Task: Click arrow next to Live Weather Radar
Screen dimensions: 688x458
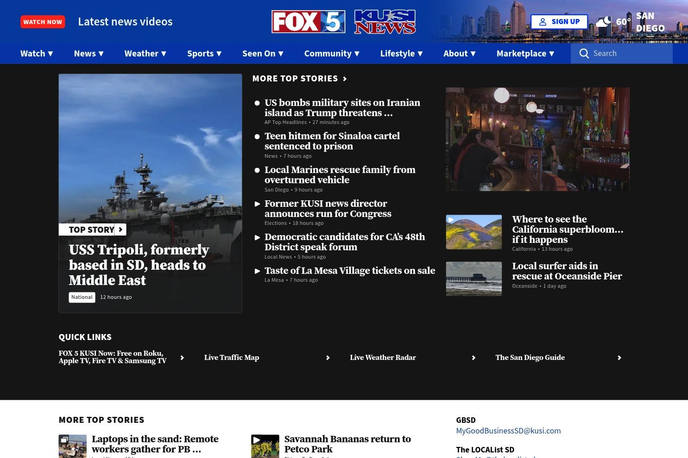Action: pyautogui.click(x=473, y=358)
